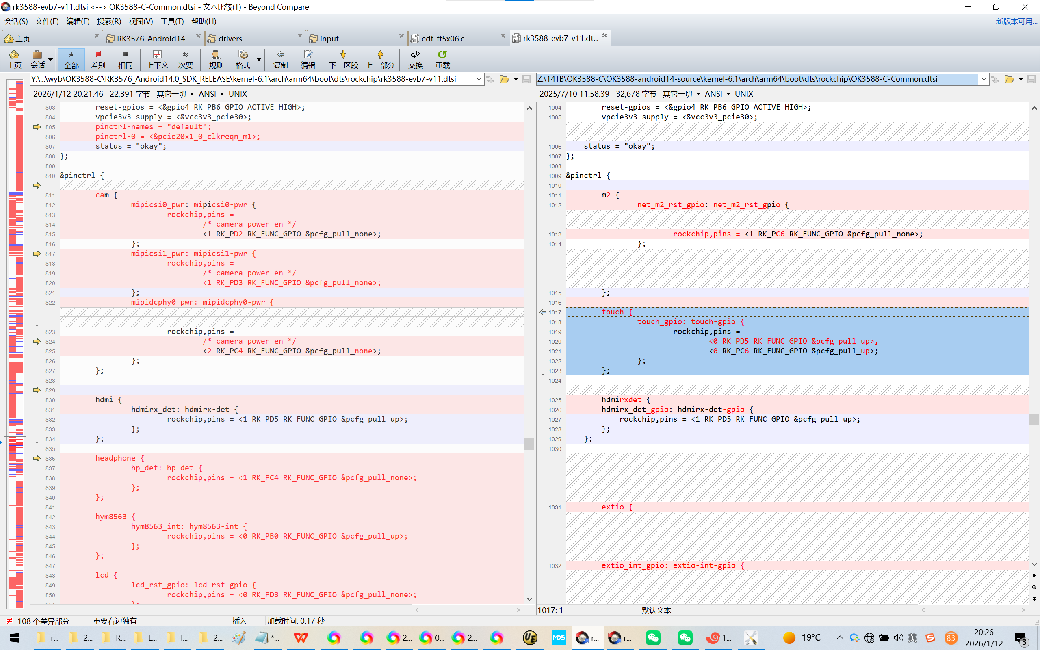
Task: Open the Sessions (会话) dropdown arrow
Action: (x=51, y=59)
